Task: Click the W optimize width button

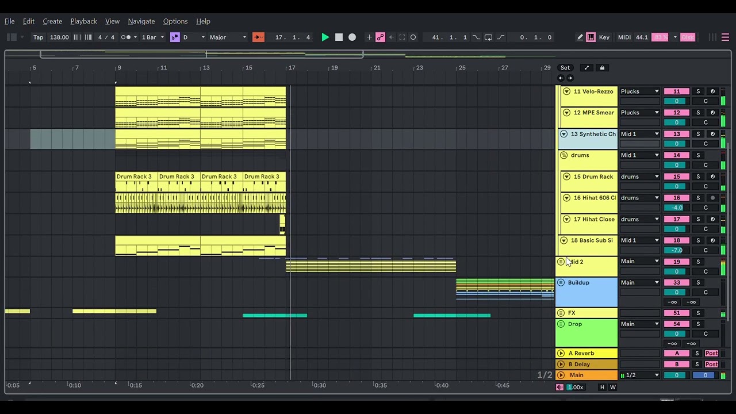Action: click(612, 388)
